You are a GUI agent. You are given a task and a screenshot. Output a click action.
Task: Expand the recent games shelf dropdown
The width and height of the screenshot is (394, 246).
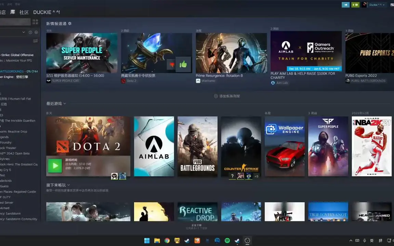click(65, 104)
